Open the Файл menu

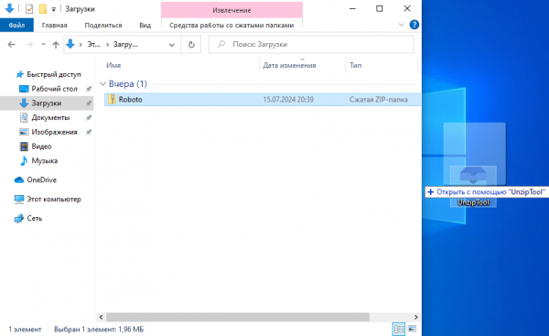(16, 25)
